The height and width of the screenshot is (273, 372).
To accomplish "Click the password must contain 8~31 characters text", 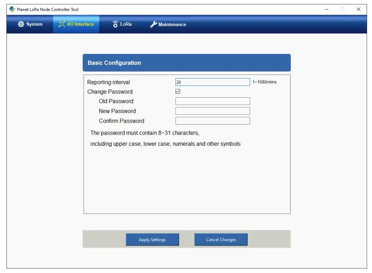I will 144,133.
